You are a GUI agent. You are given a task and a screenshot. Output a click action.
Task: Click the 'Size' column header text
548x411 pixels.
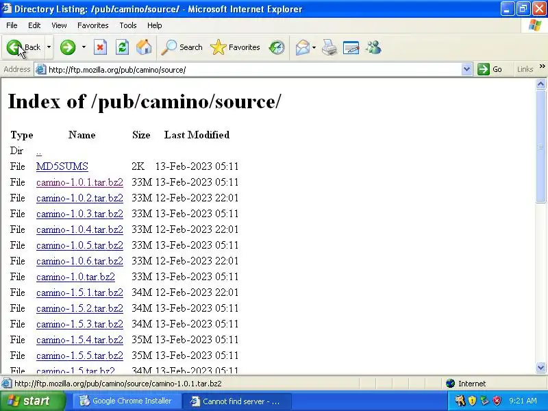[x=141, y=135]
